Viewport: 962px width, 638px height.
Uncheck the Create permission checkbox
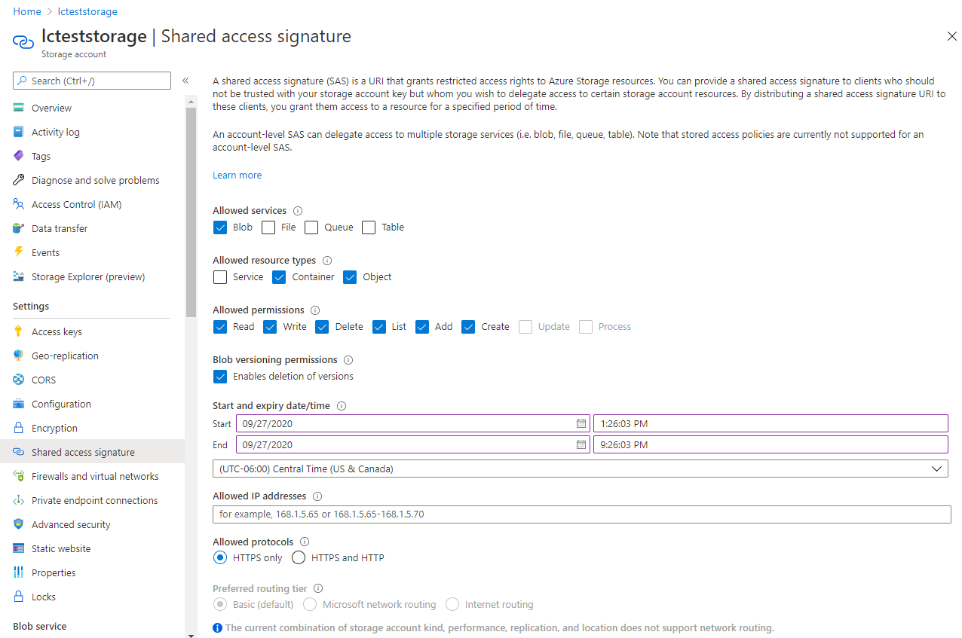click(x=468, y=327)
